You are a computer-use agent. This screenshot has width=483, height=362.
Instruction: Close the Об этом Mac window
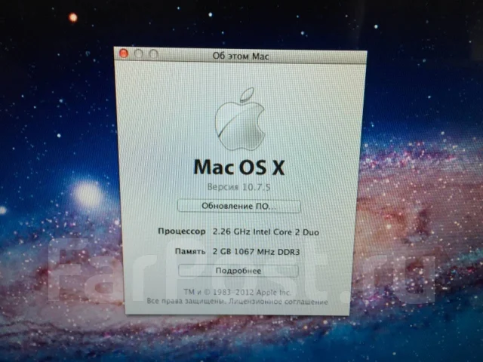[124, 54]
